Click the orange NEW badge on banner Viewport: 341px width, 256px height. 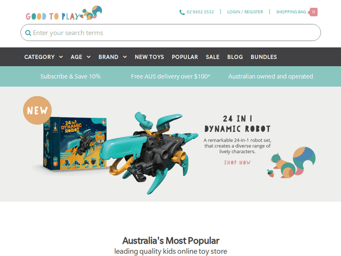click(x=37, y=110)
